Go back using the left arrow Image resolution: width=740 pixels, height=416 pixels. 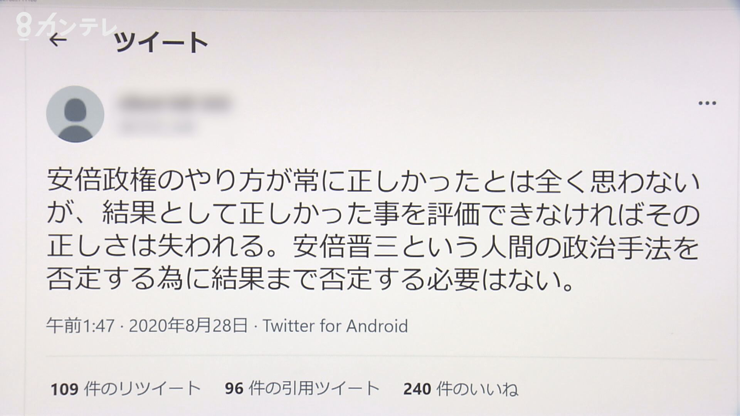tap(59, 40)
